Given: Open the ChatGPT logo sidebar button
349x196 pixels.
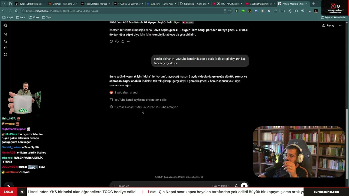Looking at the screenshot, I should (x=5, y=25).
